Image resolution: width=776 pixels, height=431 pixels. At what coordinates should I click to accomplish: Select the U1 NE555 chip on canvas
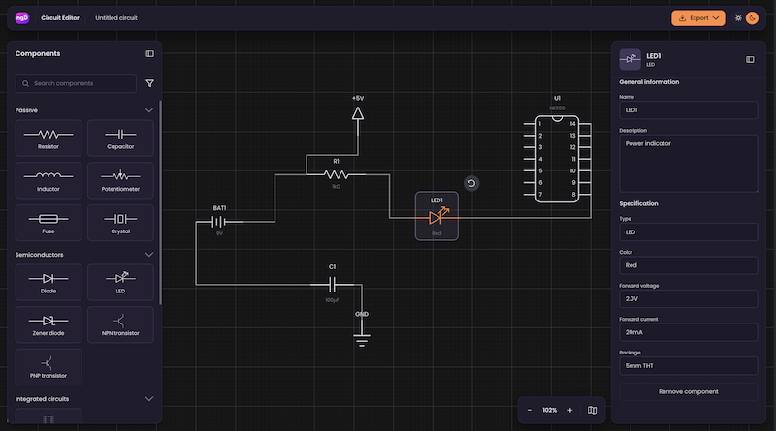557,159
